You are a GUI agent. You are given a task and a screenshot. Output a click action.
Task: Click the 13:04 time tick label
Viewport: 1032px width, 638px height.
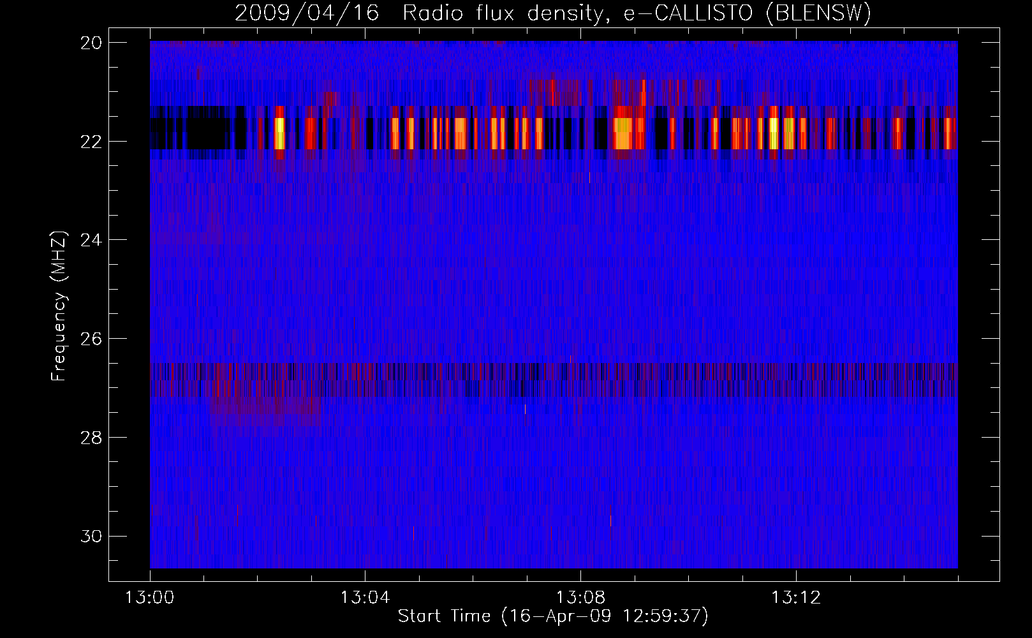click(365, 598)
